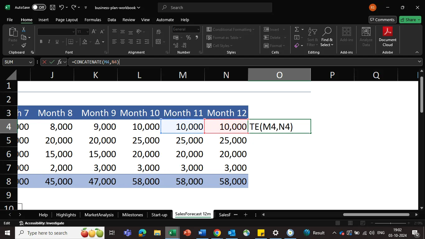425x239 pixels.
Task: Apply Percent Style format
Action: (x=189, y=37)
